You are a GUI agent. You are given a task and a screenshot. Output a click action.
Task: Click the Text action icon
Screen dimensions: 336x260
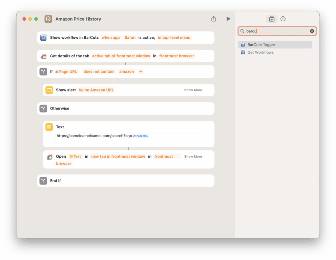click(x=49, y=127)
